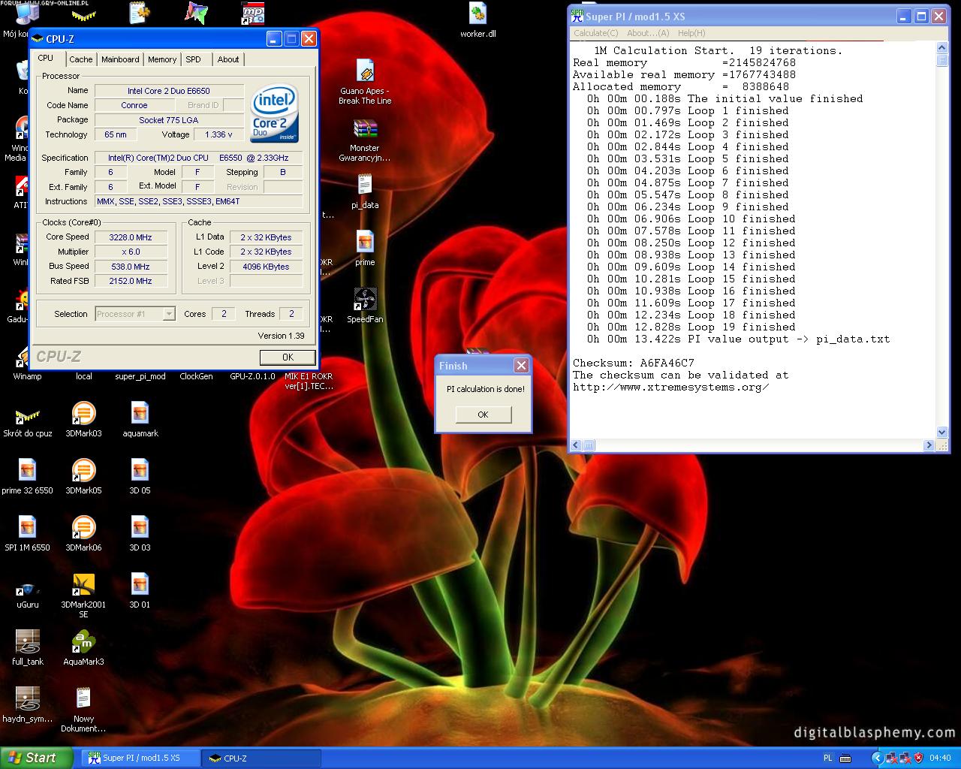Click the Checksum: A6FA46C7 line

634,363
